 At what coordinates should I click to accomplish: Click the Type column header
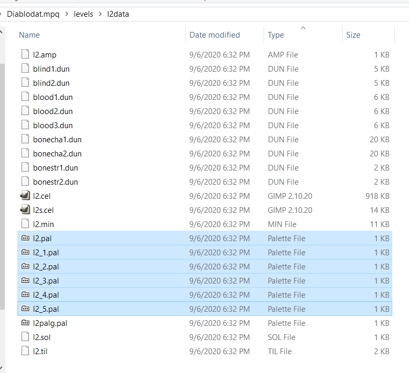click(276, 35)
